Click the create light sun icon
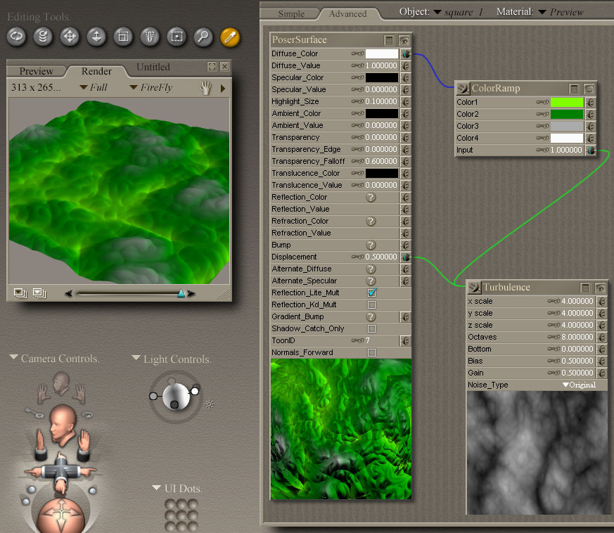The height and width of the screenshot is (533, 614). point(209,404)
